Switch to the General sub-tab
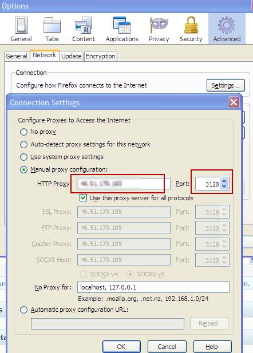This screenshot has width=253, height=353. click(x=17, y=56)
